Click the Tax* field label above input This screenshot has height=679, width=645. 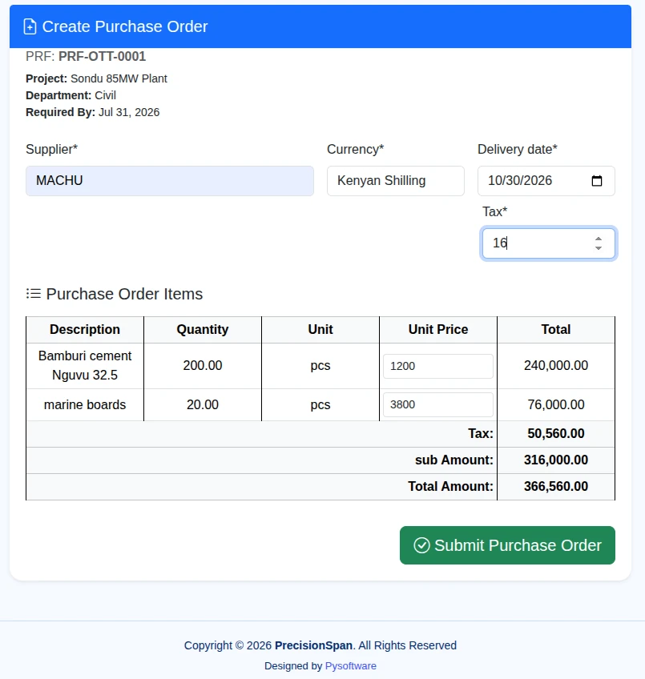[x=494, y=211]
